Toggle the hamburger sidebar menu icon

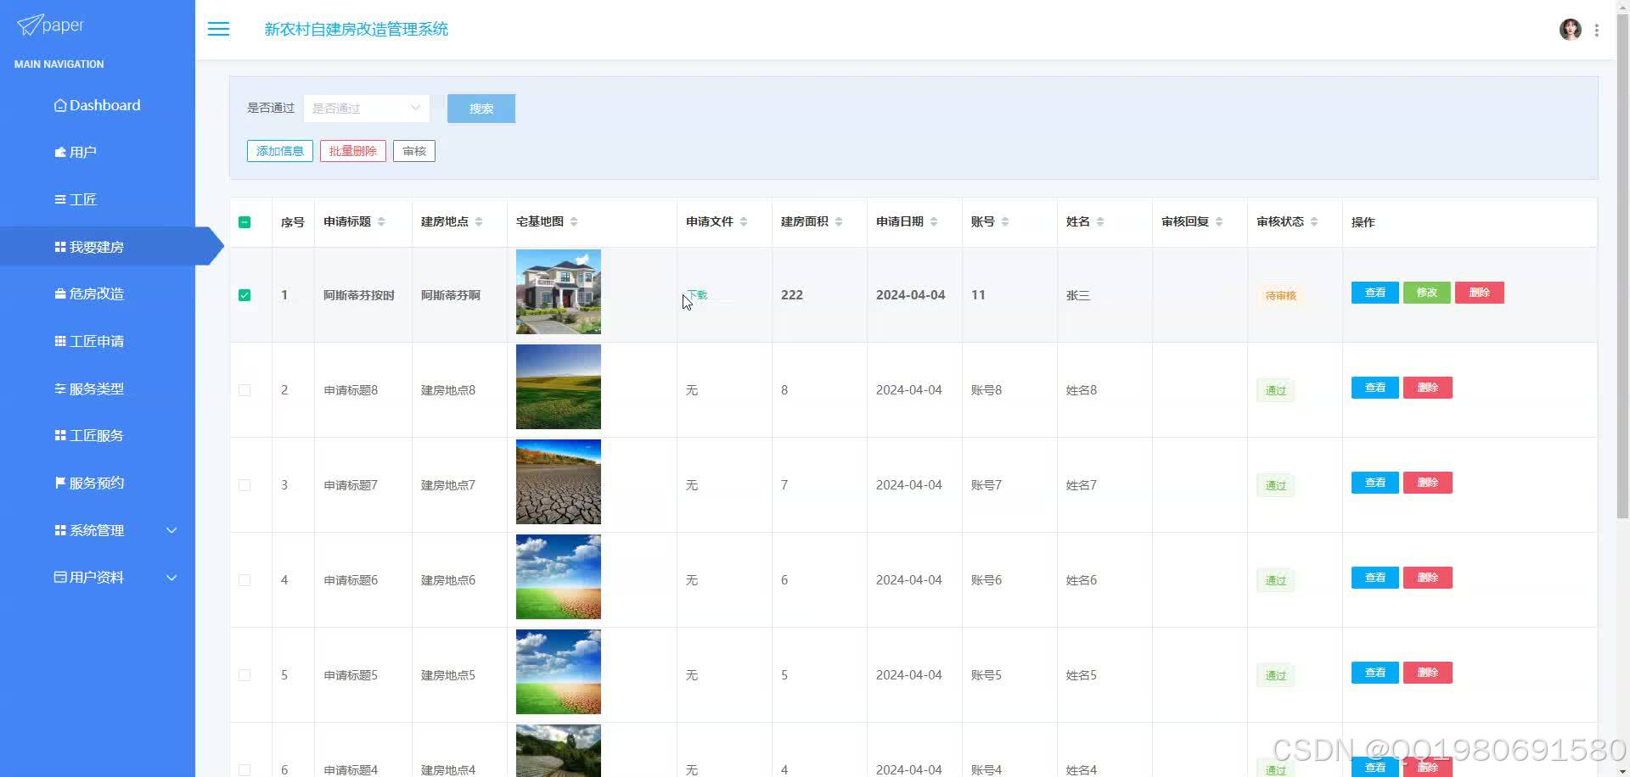(218, 29)
